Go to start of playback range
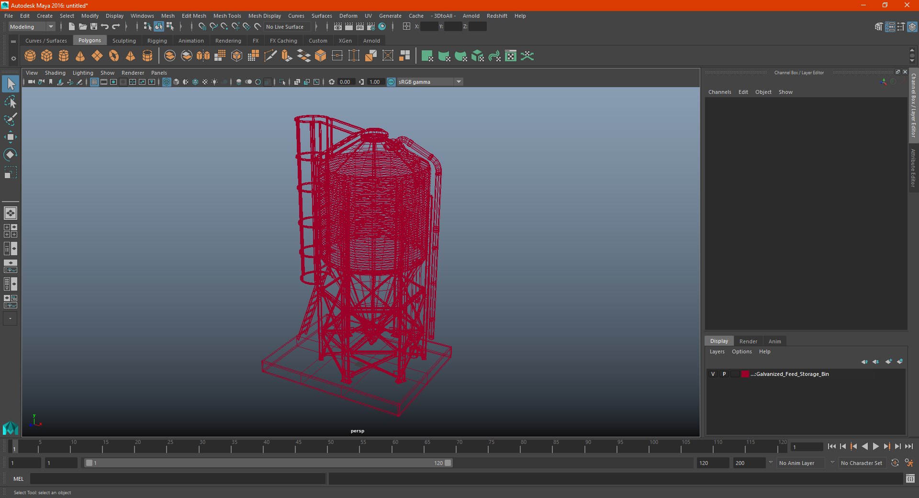Screen dimensions: 919x498 [831, 446]
